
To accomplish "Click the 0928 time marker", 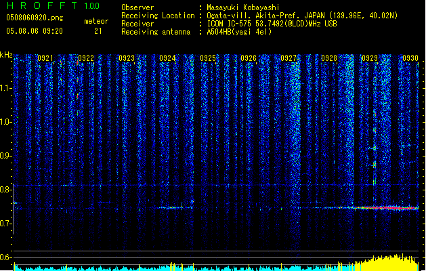I will tap(329, 58).
